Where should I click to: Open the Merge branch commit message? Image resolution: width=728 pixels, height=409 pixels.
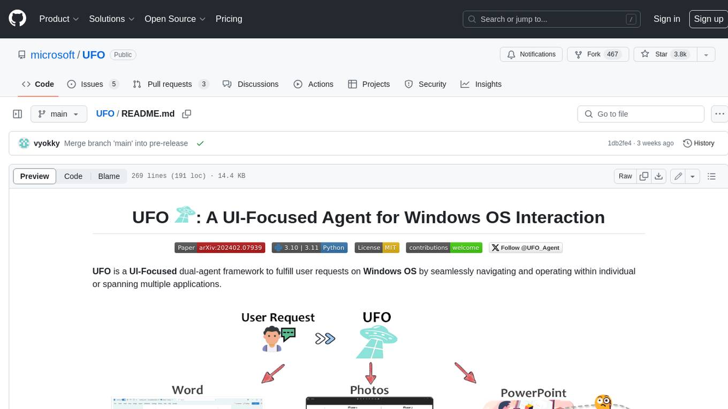pos(126,143)
